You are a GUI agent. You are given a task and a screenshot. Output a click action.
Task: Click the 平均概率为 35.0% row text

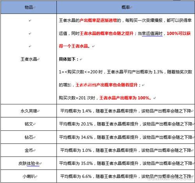coord(126,163)
